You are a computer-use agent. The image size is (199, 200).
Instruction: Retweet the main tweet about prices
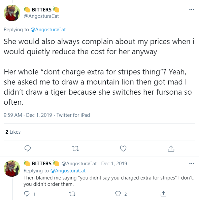point(75,148)
